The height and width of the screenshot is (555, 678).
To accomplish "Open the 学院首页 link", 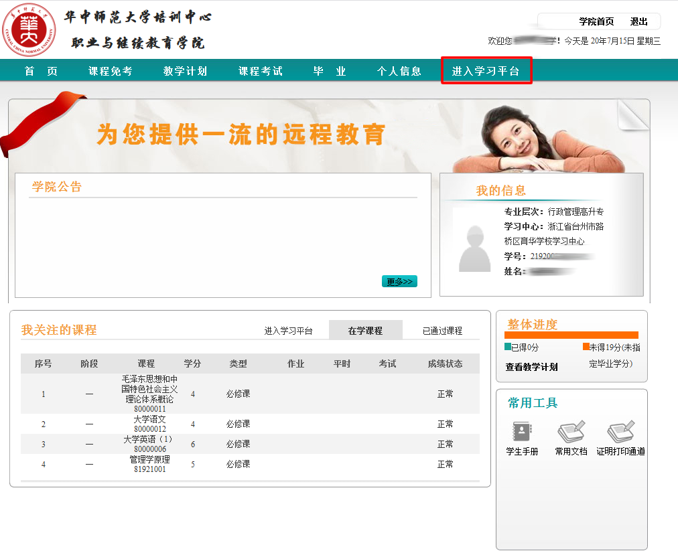I will click(x=596, y=21).
